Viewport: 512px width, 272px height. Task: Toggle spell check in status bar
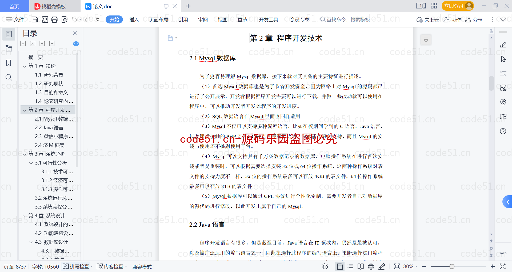point(78,266)
